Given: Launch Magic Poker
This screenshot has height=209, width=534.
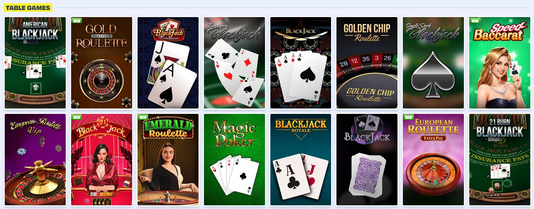Looking at the screenshot, I should click(234, 160).
